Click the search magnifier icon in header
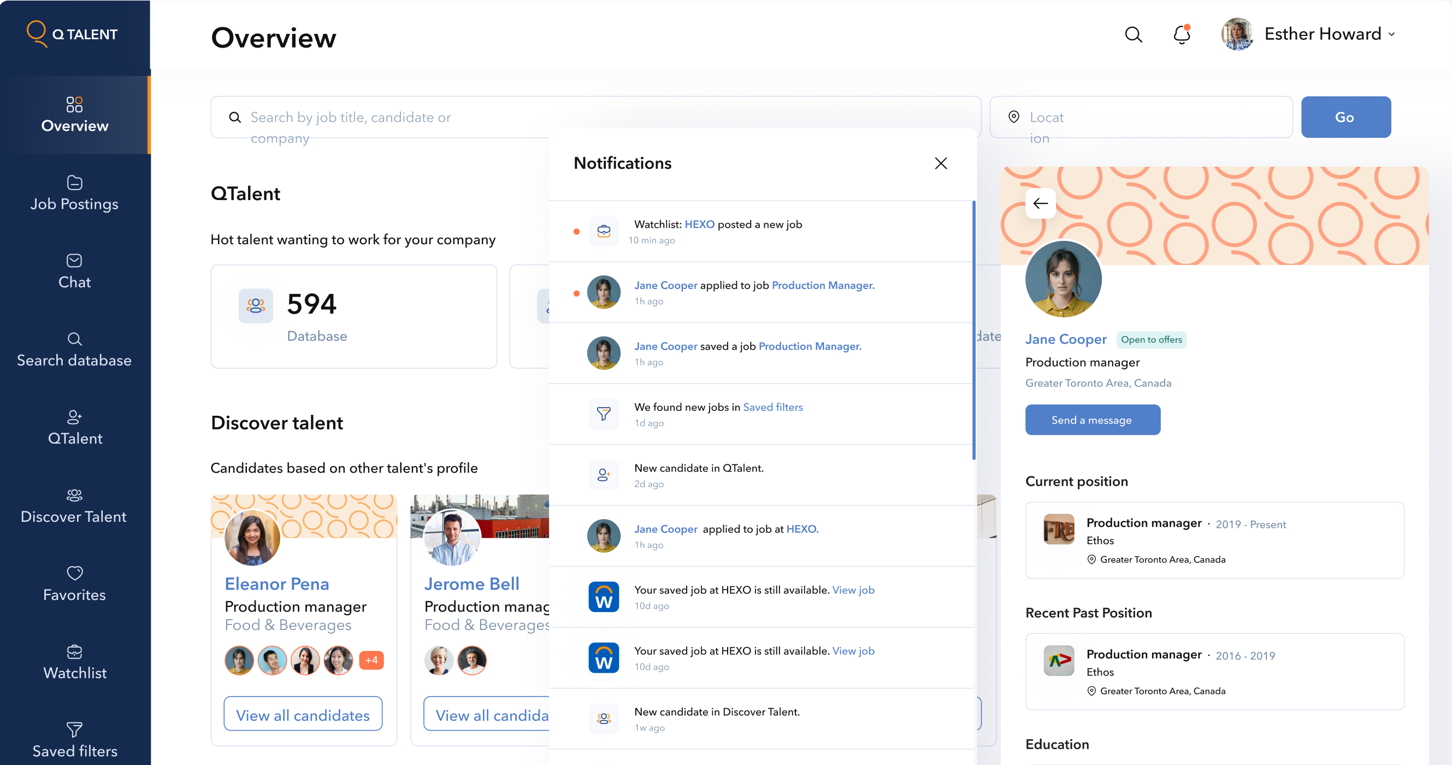Viewport: 1452px width, 765px height. coord(1133,35)
